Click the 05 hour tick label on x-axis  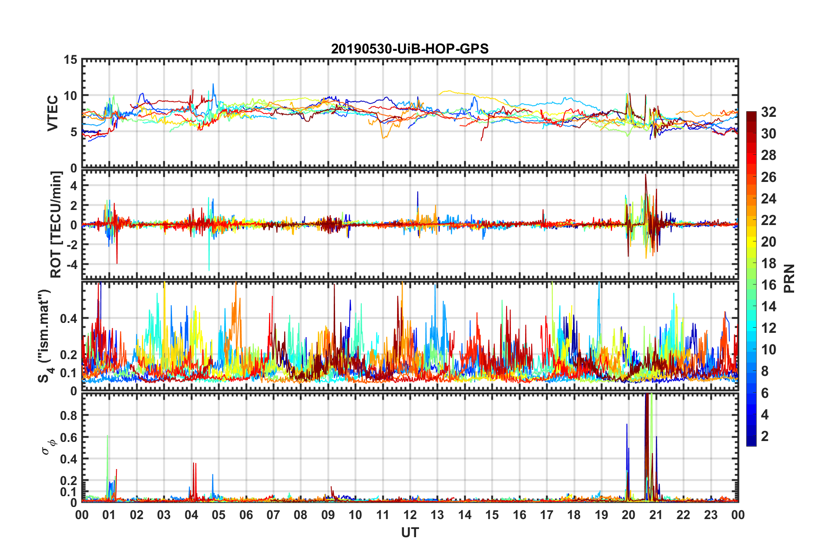point(219,515)
